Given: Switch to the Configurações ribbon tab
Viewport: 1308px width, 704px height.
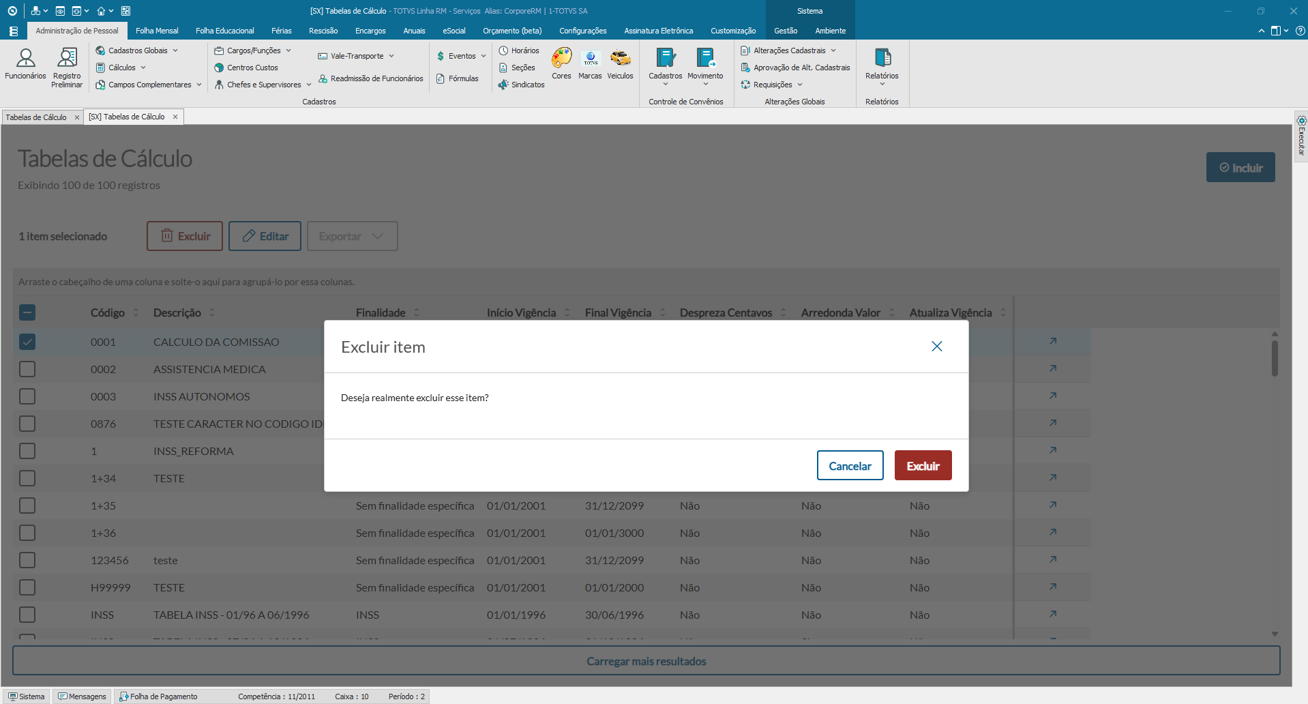Looking at the screenshot, I should pyautogui.click(x=583, y=31).
